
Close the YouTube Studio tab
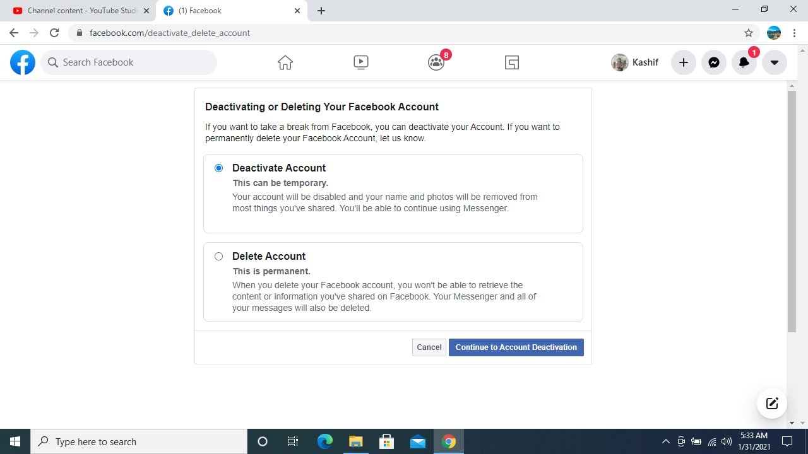[x=146, y=11]
